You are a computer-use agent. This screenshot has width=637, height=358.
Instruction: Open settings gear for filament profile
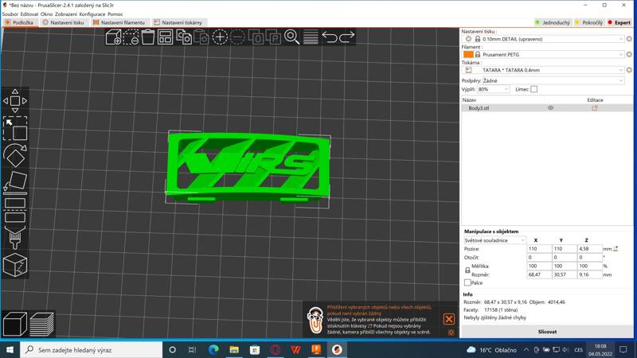pos(629,54)
